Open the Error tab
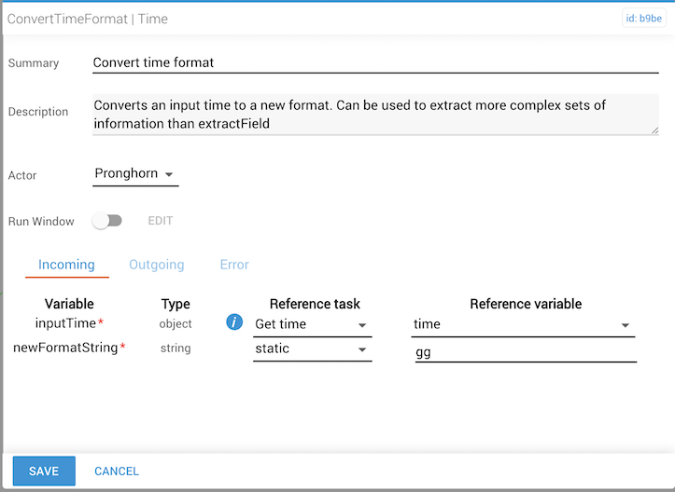The height and width of the screenshot is (492, 675). (234, 265)
